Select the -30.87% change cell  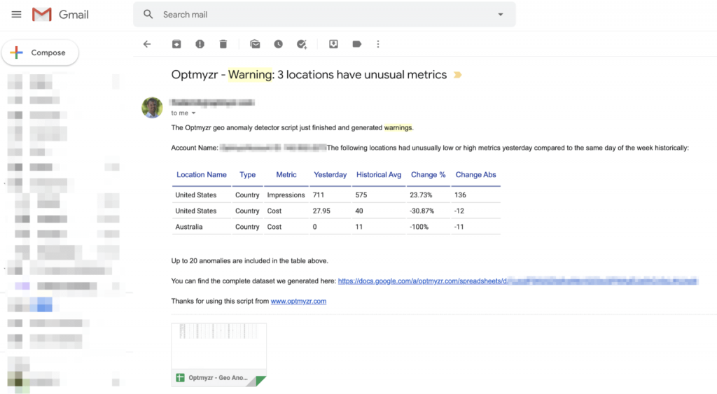tap(422, 211)
